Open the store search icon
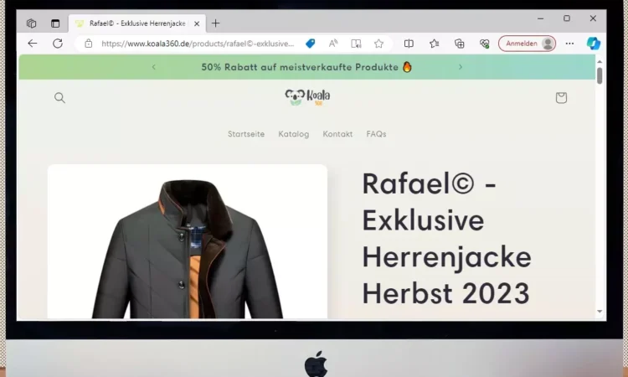This screenshot has width=628, height=377. (59, 98)
